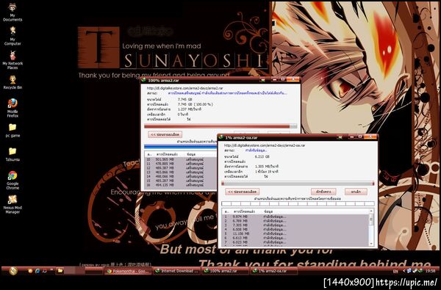Click the scroll down arrow in arma2-oa.rar list
Image resolution: width=441 pixels, height=290 pixels.
point(371,243)
